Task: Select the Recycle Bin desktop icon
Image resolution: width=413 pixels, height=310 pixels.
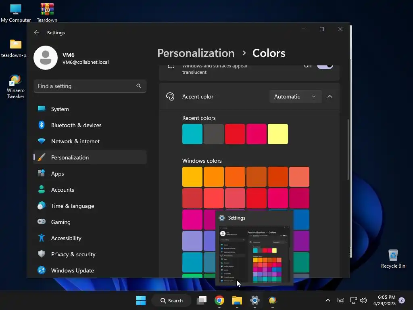Action: (x=393, y=259)
